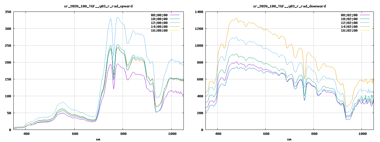Click the purple line sample beside 08:02:00
The height and width of the screenshot is (142, 380).
pos(365,15)
